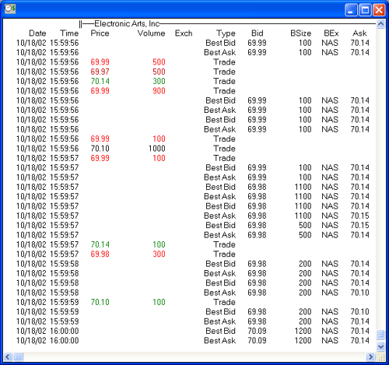389x365 pixels.
Task: Click the BSize column header
Action: click(301, 33)
